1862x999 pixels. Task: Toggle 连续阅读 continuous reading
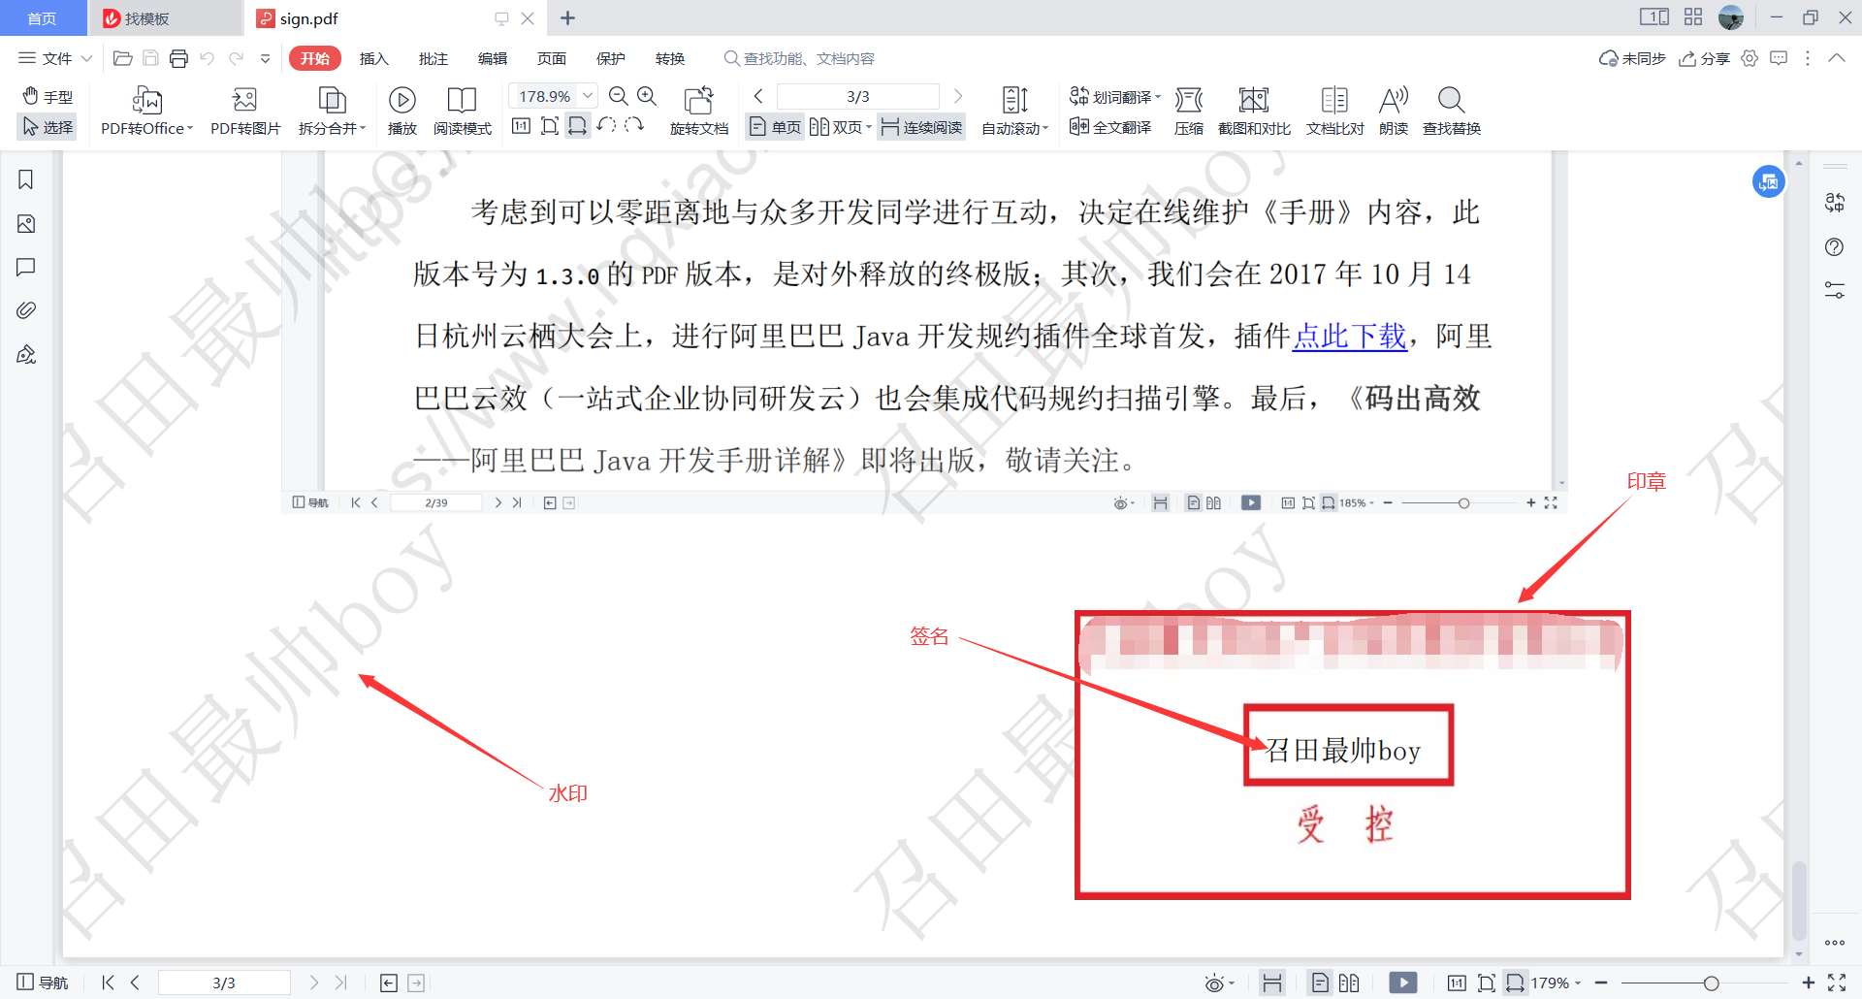click(x=921, y=127)
